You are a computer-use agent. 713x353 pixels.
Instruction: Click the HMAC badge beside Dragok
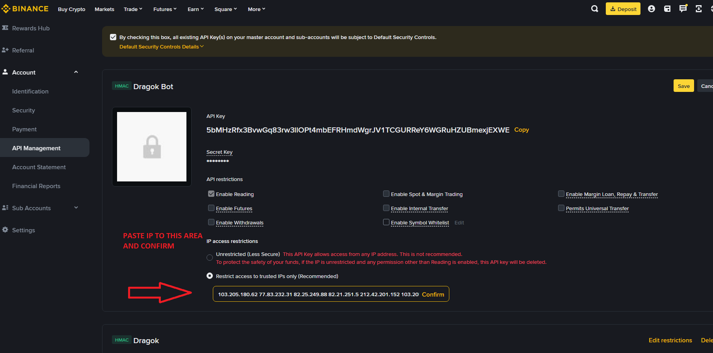pos(122,340)
